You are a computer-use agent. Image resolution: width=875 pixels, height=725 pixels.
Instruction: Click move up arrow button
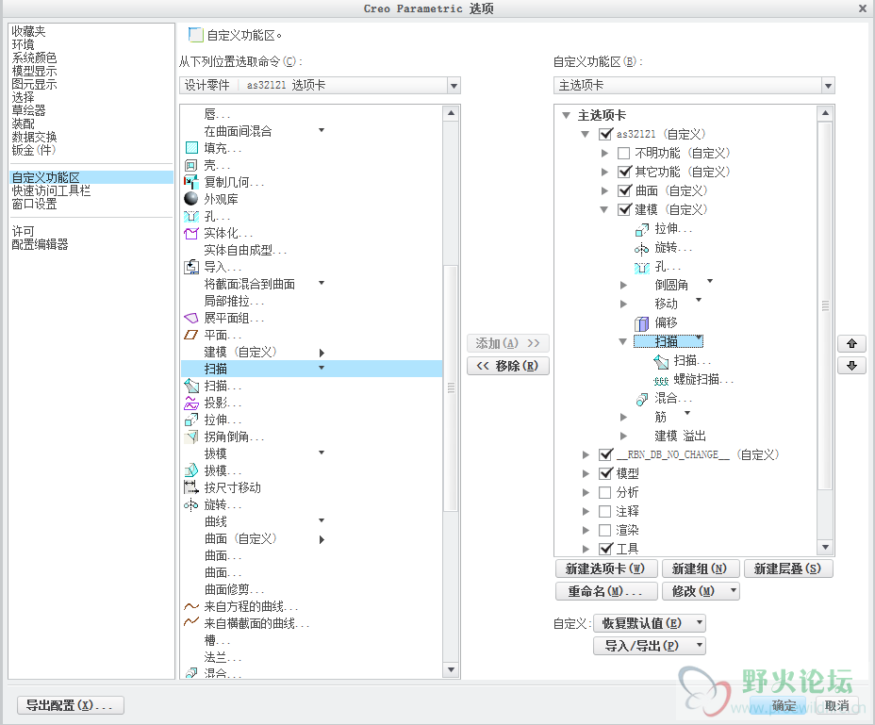pos(851,344)
